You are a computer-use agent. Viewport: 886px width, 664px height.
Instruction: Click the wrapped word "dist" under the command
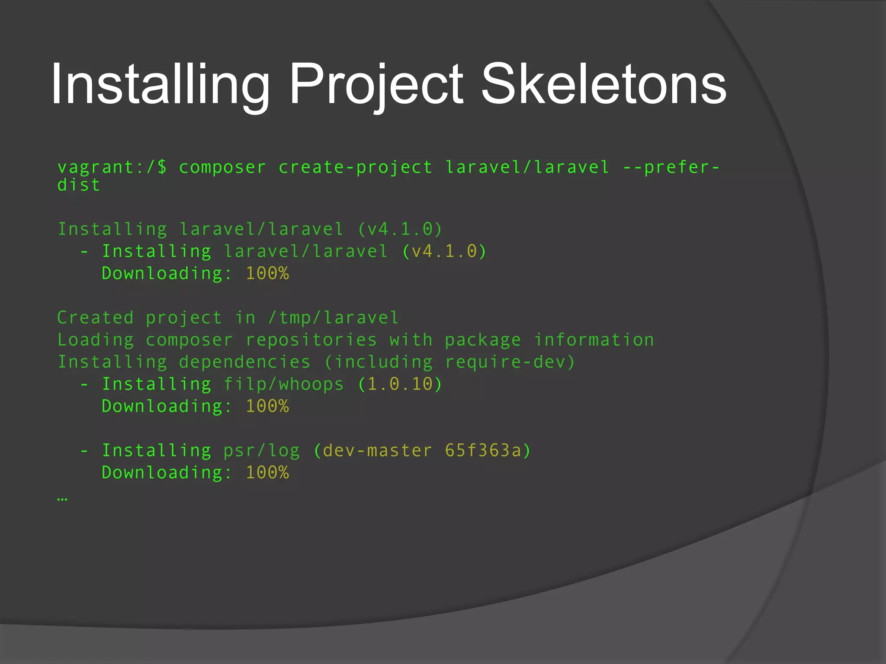click(x=79, y=185)
